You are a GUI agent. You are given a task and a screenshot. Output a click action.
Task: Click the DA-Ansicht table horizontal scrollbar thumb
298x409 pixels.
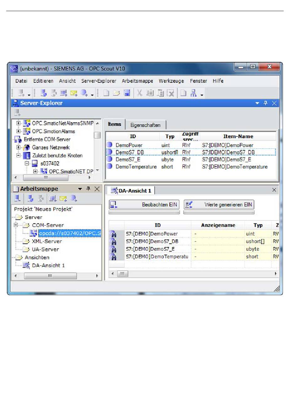tap(122, 274)
